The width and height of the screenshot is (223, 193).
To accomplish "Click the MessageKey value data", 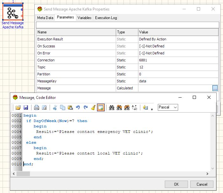I will click(143, 81).
